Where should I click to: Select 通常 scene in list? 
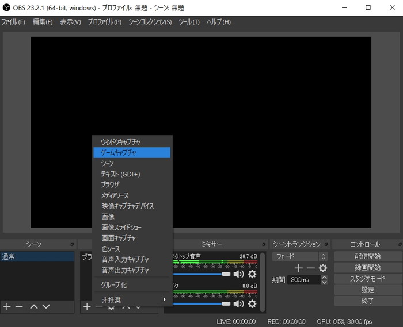pos(37,257)
